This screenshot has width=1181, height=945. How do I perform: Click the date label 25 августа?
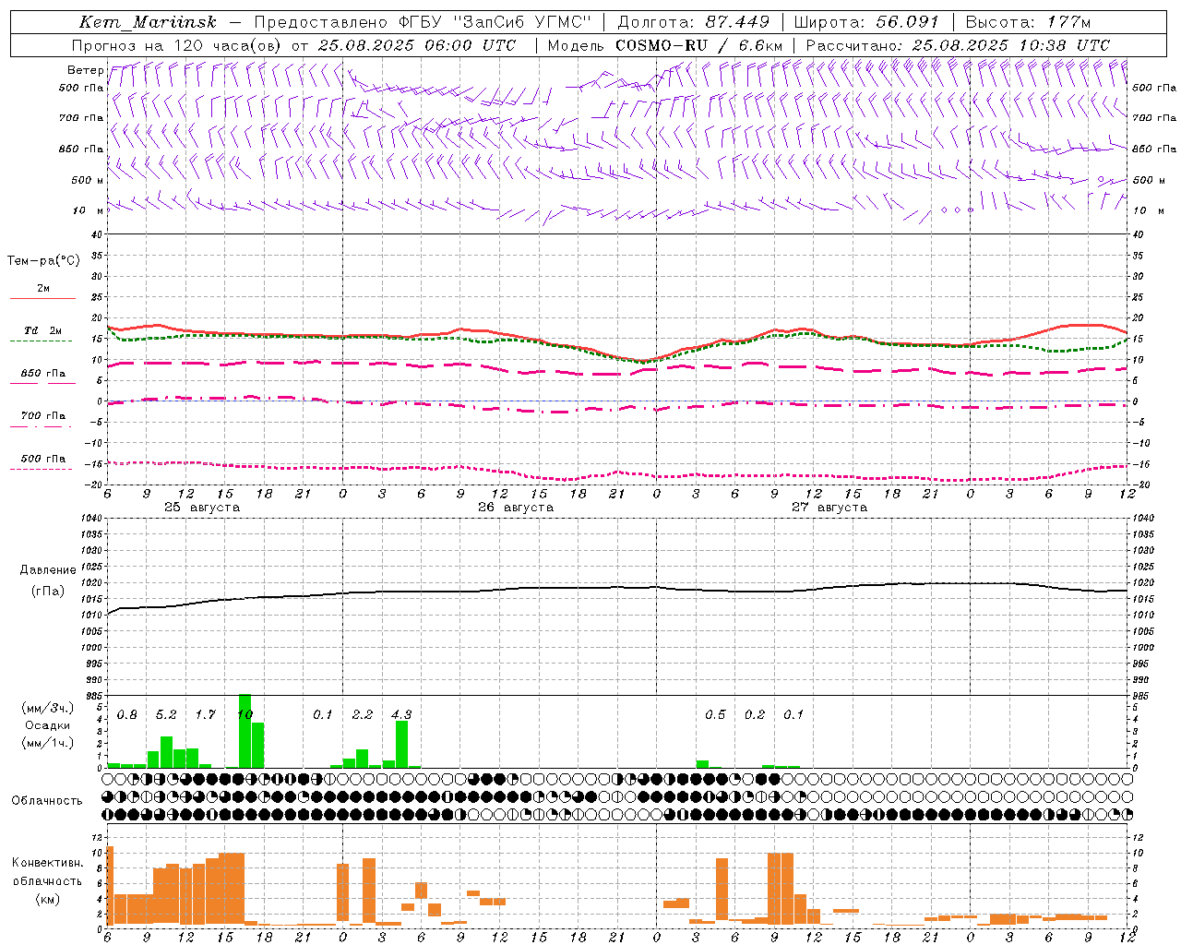202,508
